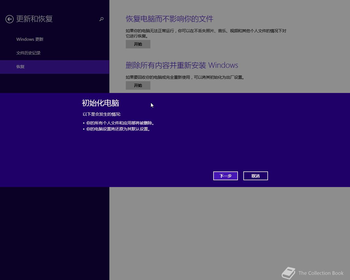Click 下一步 in the 初始化电脑 dialog

226,176
